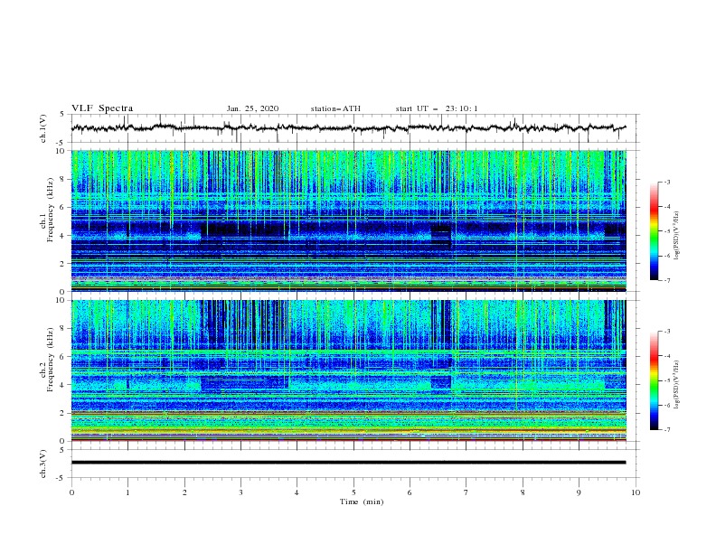Click time axis tick label "9"
This screenshot has height=553, width=716.
pyautogui.click(x=579, y=492)
